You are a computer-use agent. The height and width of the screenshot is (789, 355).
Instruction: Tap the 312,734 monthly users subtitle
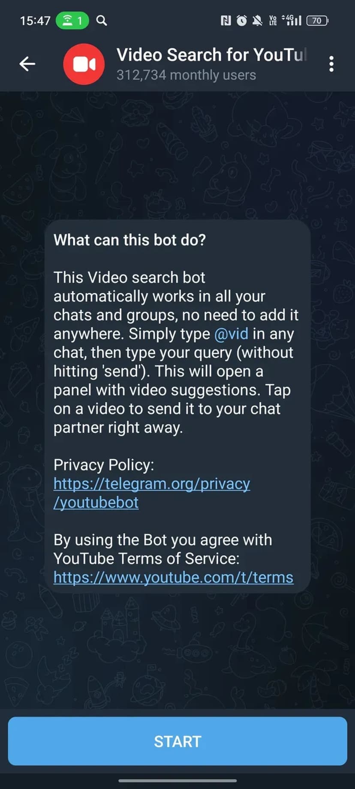click(x=186, y=75)
